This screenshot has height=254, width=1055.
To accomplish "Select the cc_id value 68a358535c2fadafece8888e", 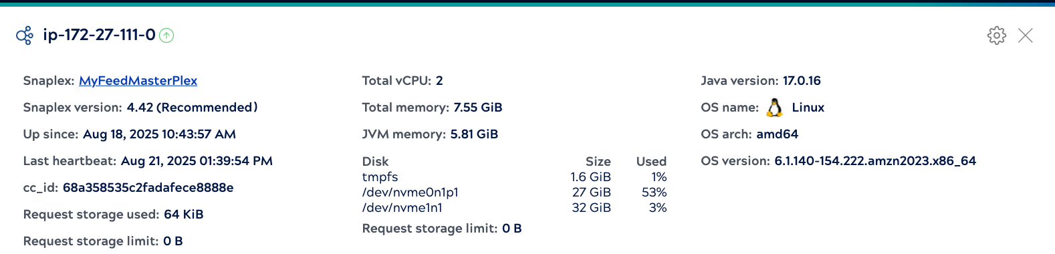I will [x=148, y=188].
